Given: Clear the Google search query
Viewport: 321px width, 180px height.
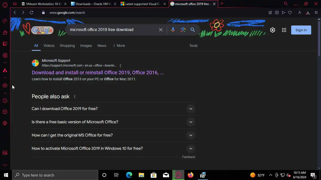Looking at the screenshot, I should coord(161,30).
